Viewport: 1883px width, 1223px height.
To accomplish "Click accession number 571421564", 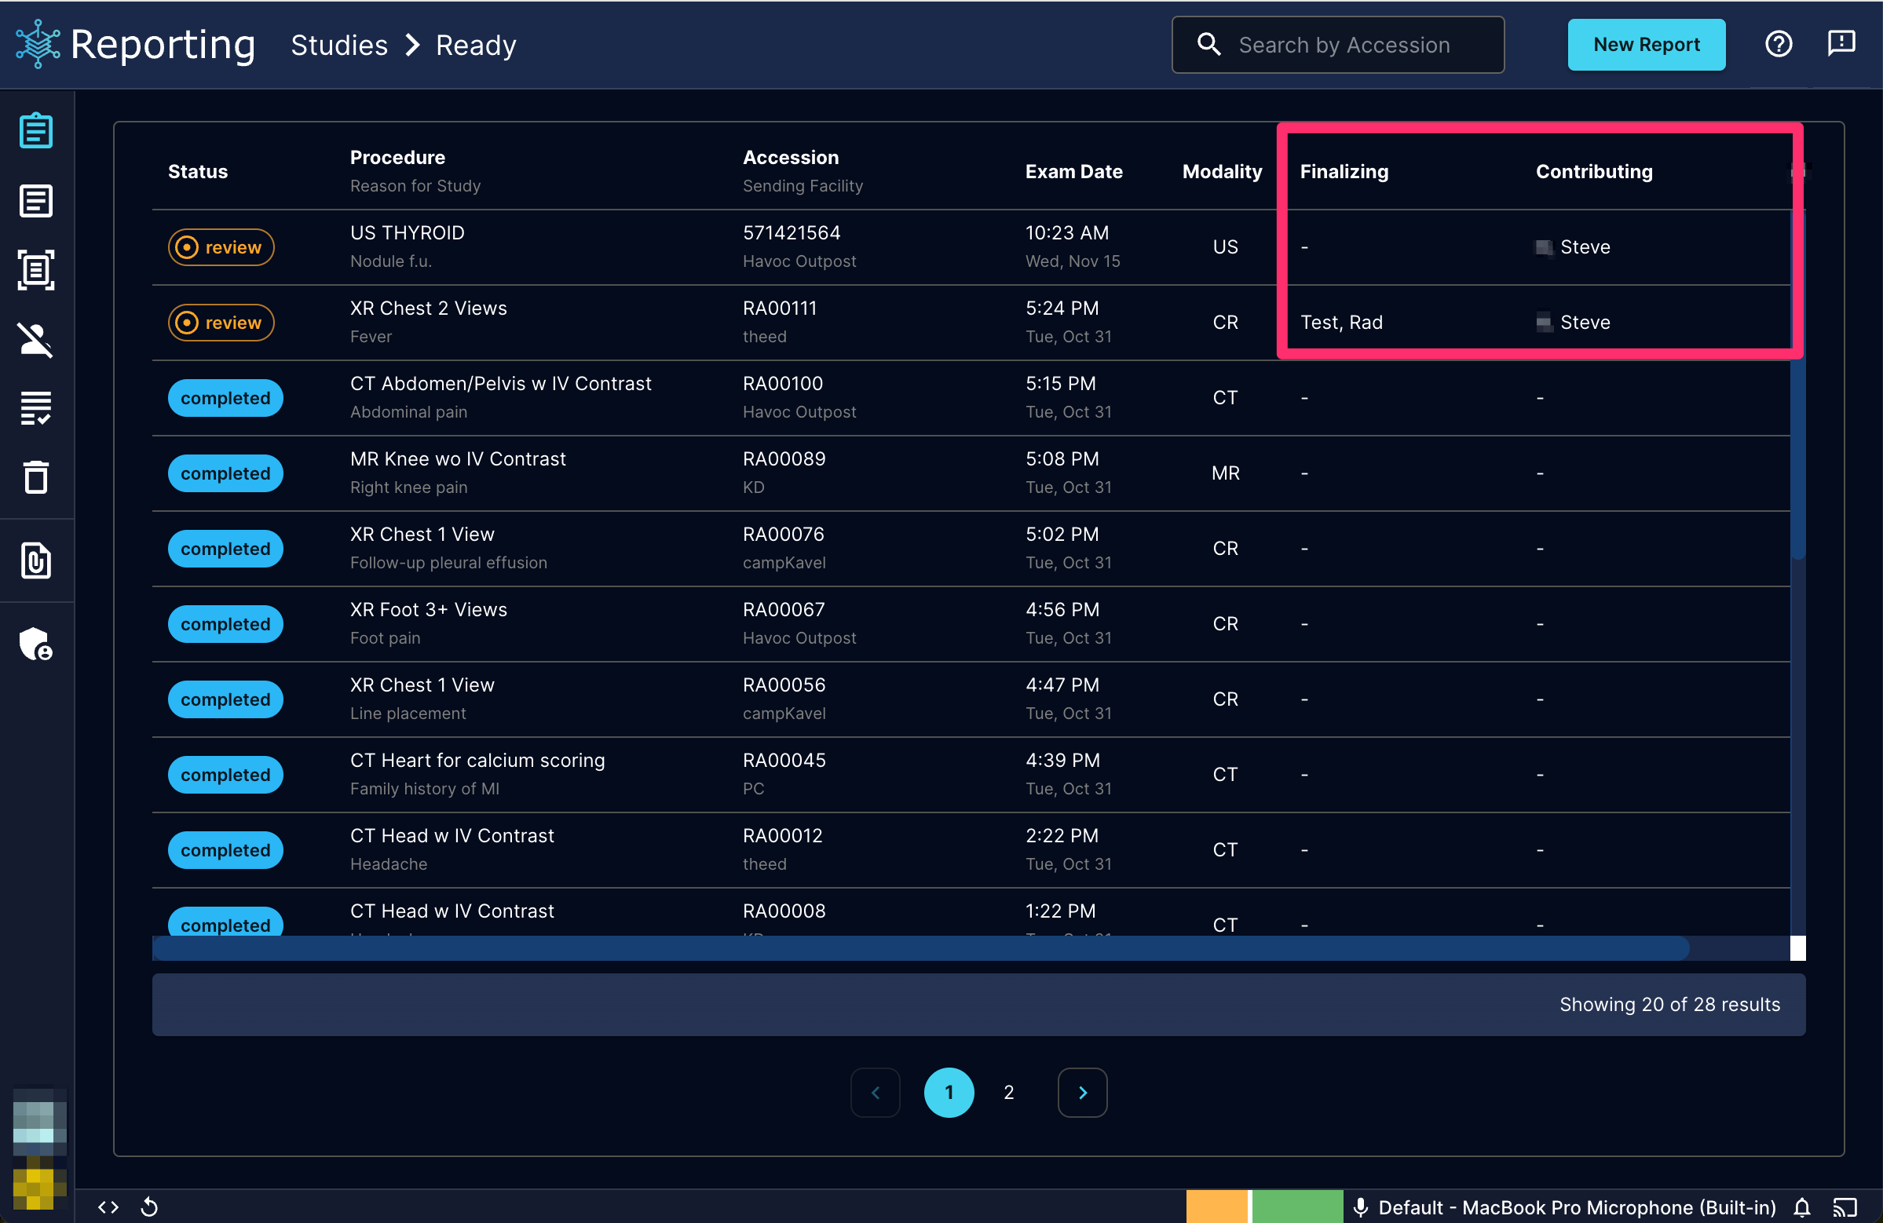I will [792, 232].
